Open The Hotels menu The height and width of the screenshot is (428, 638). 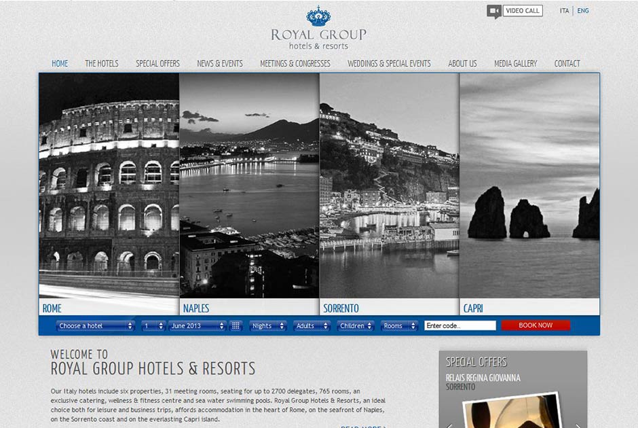(x=102, y=64)
